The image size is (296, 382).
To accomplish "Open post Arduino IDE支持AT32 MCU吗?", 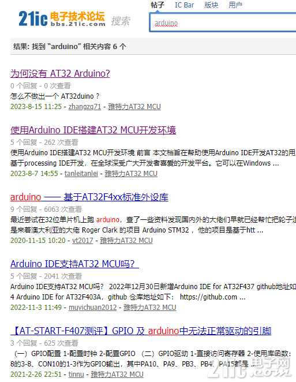I will pos(74,264).
